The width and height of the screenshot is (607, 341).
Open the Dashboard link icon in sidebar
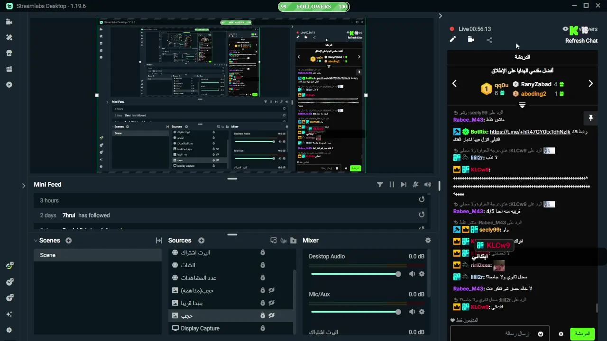[9, 266]
